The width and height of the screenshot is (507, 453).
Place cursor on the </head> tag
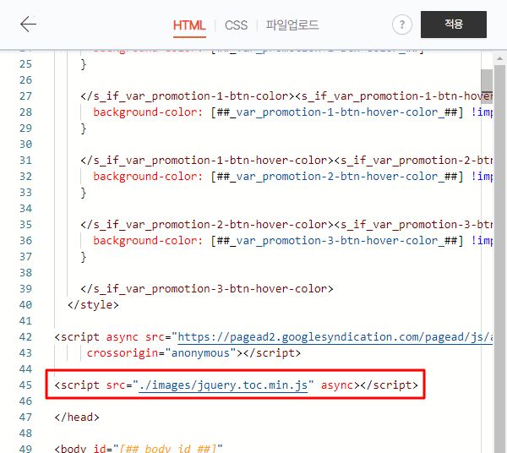pyautogui.click(x=77, y=418)
